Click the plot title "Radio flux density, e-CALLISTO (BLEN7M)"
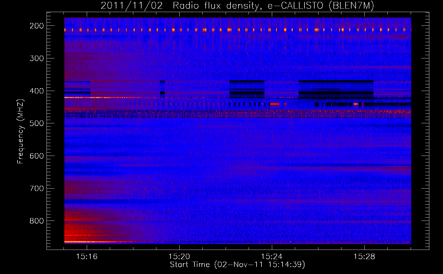443x274 pixels. point(273,6)
